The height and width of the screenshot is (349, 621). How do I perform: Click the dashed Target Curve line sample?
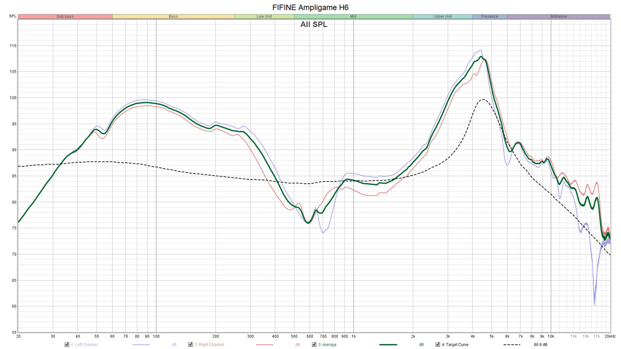point(511,345)
